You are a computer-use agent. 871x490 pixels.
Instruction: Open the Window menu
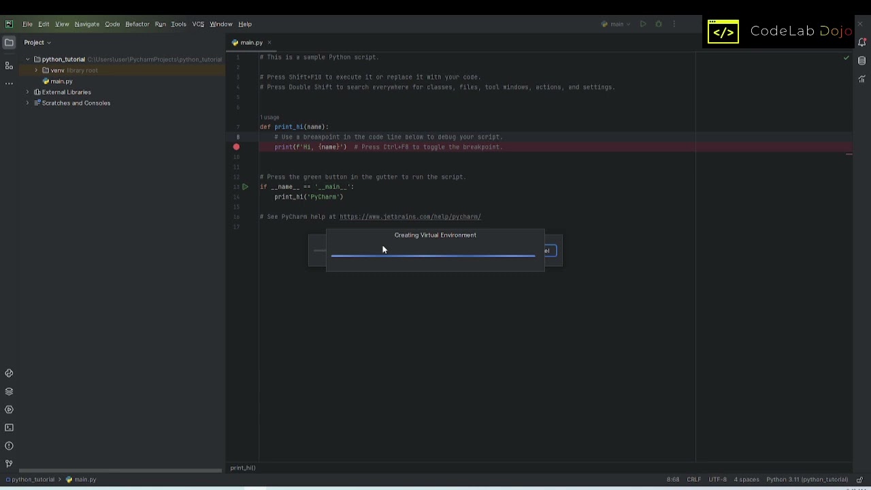(x=220, y=24)
